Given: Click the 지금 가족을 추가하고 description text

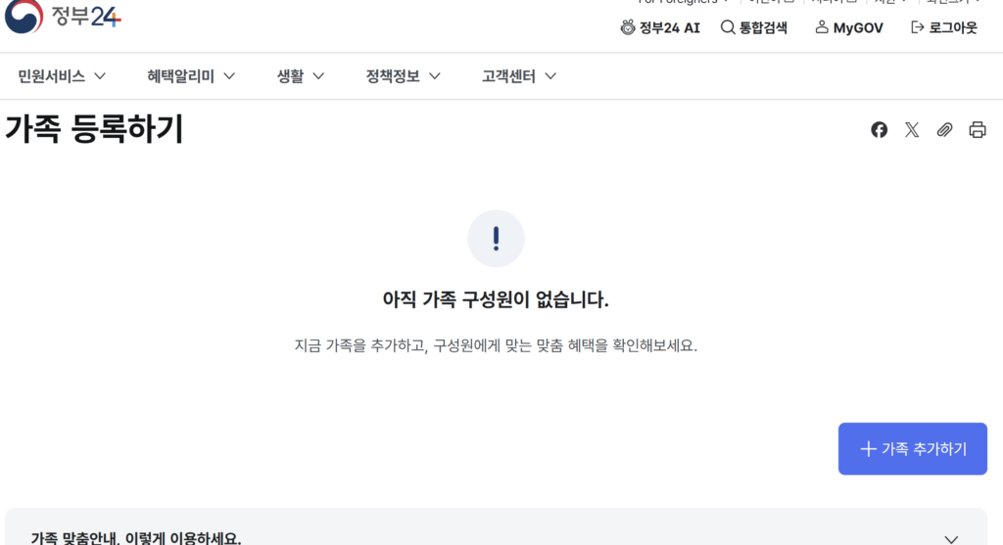Looking at the screenshot, I should pos(496,345).
